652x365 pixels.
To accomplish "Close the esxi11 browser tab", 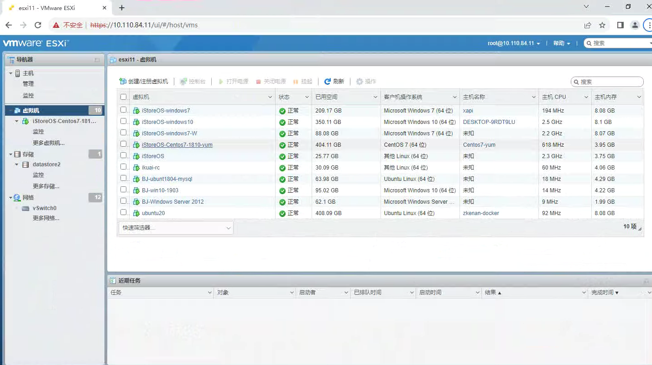I will pyautogui.click(x=104, y=8).
